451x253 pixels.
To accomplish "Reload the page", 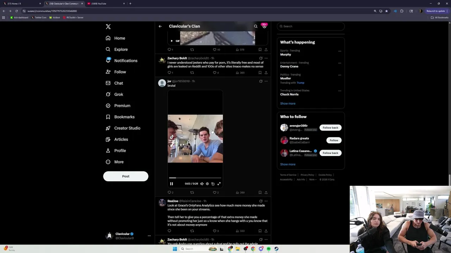I will [16, 11].
